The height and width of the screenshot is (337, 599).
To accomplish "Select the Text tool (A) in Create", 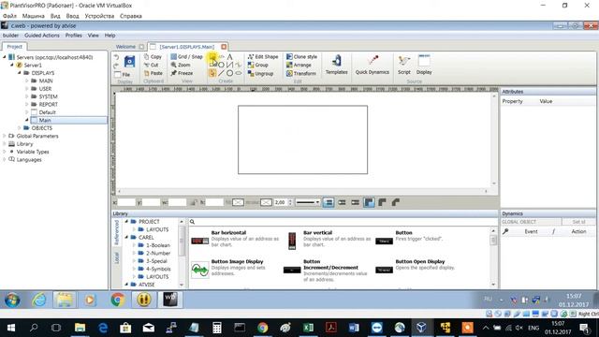I will (x=229, y=57).
